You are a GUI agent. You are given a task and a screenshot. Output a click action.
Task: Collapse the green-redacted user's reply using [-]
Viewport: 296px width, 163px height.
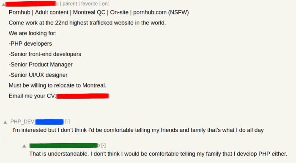[x=104, y=145]
